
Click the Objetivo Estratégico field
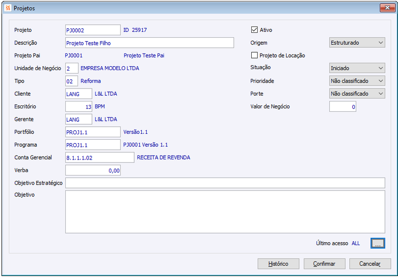coord(225,183)
